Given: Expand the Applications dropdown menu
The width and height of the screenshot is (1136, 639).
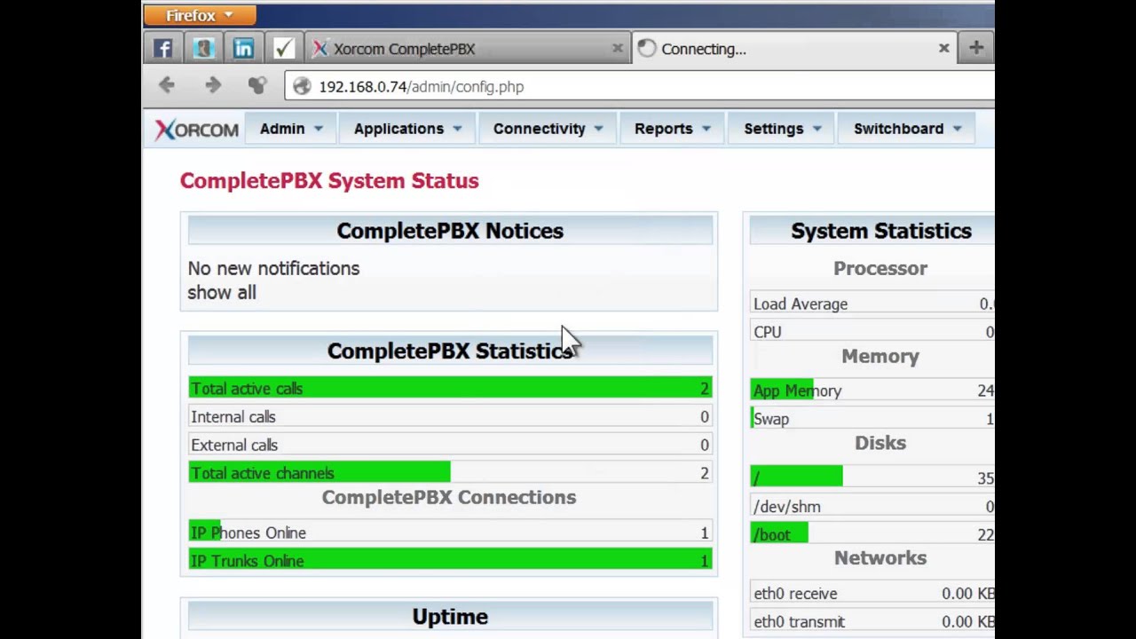Looking at the screenshot, I should [x=407, y=129].
